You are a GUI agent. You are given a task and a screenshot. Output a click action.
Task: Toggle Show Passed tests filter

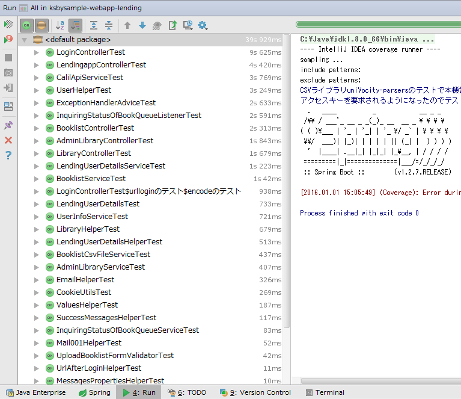point(26,25)
